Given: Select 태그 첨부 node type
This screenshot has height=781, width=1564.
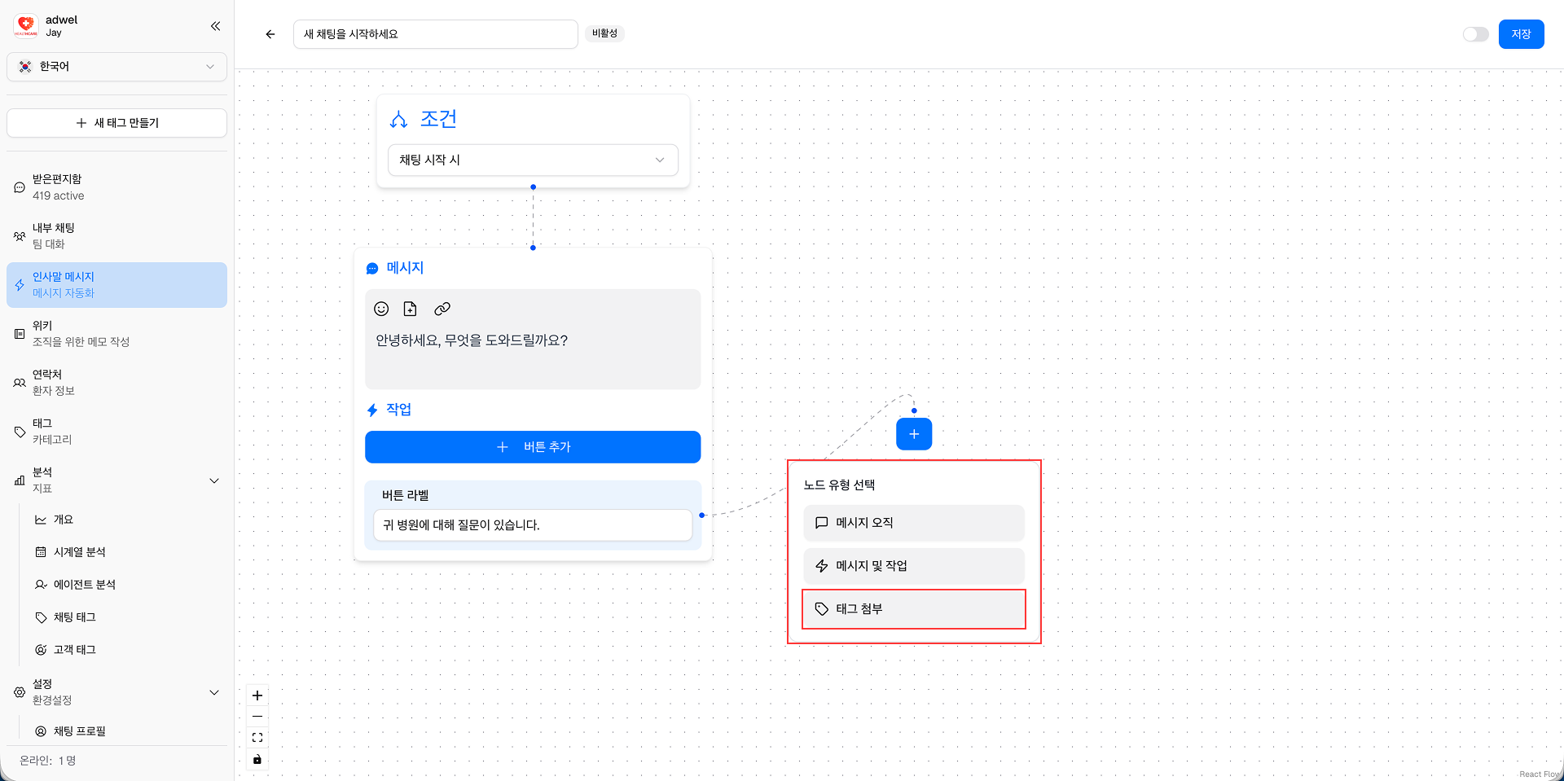Looking at the screenshot, I should [913, 609].
